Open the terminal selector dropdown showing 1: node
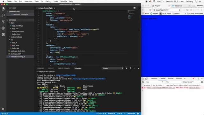204x115 pixels. [113, 68]
